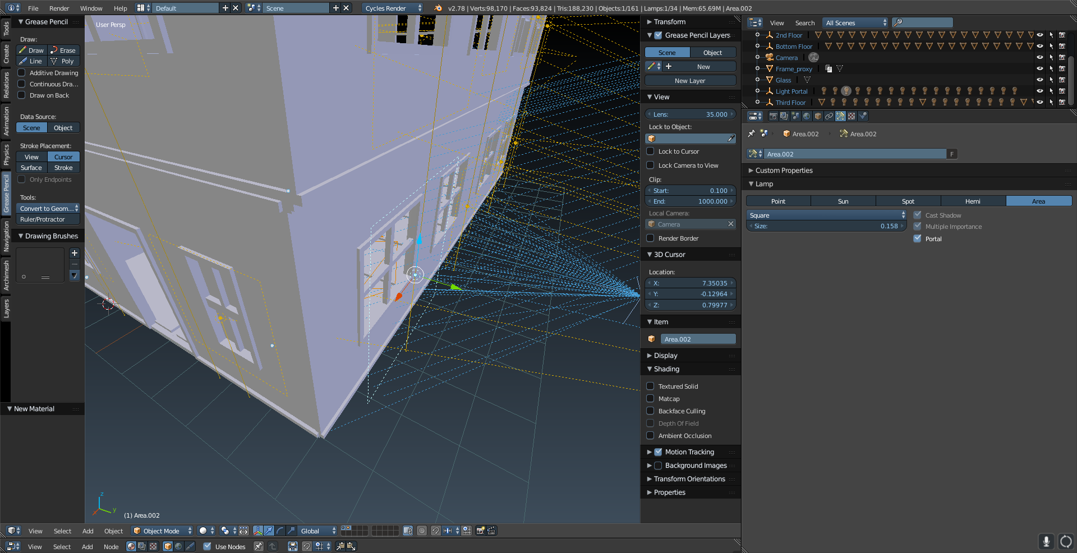Expand the Custom Properties panel
Image resolution: width=1077 pixels, height=553 pixels.
(784, 170)
